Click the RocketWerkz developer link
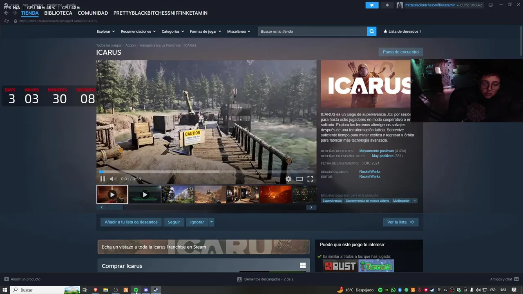 (370, 171)
